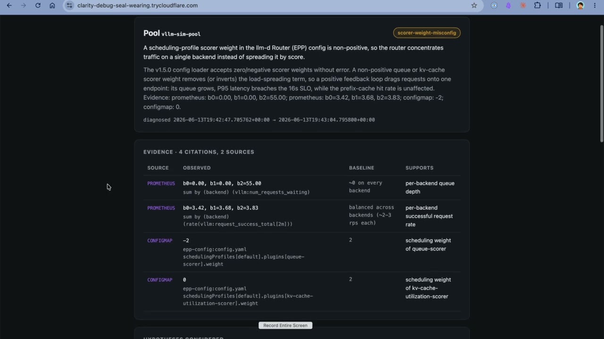The height and width of the screenshot is (339, 604).
Task: Click the observed value 0 in the evidence table
Action: point(185,280)
